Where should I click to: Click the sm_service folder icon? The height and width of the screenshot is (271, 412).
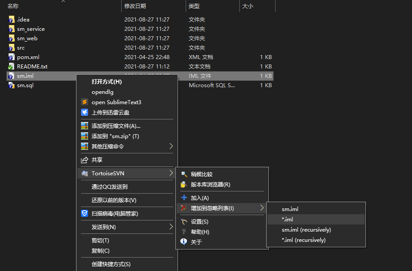coord(11,29)
